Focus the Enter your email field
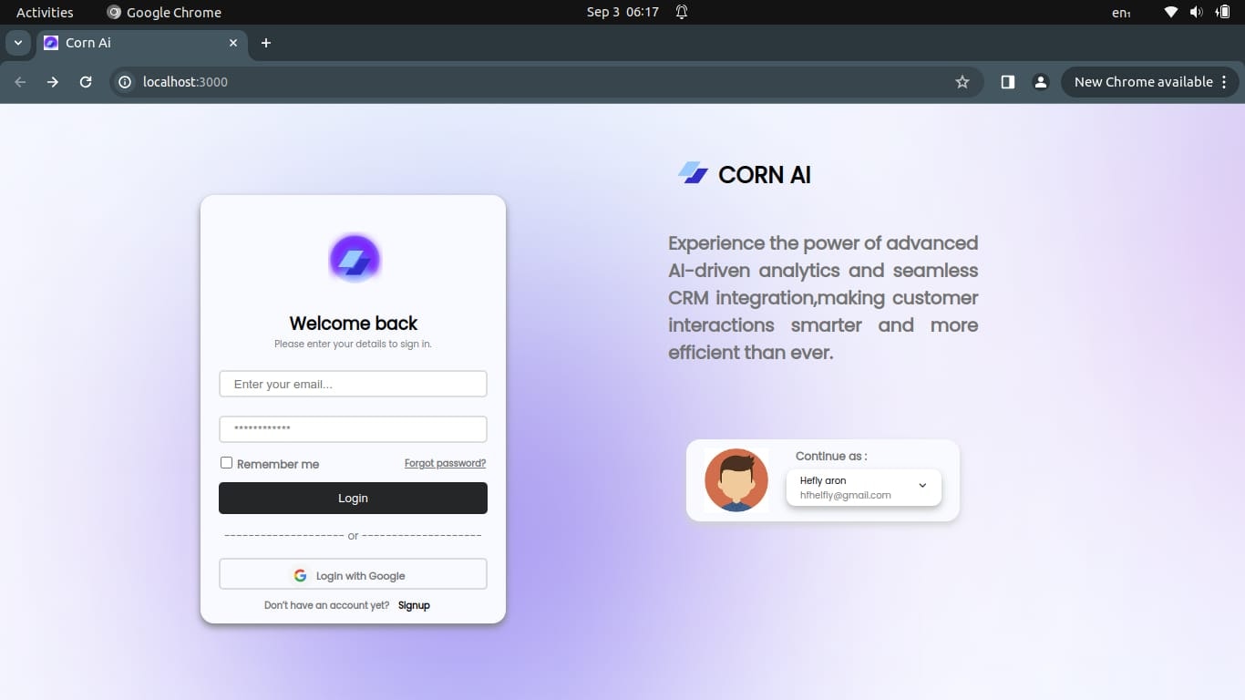This screenshot has height=700, width=1245. 353,384
